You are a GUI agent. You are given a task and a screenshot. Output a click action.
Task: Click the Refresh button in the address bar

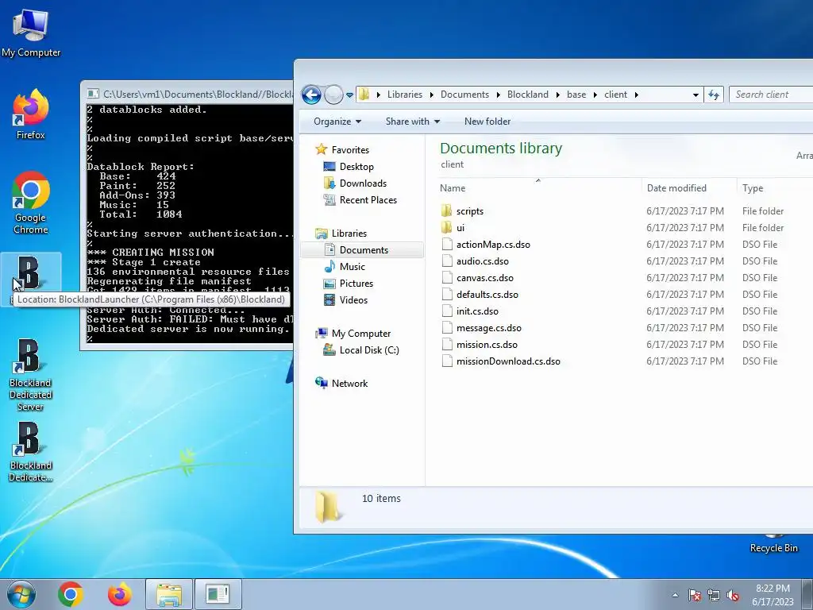tap(714, 95)
